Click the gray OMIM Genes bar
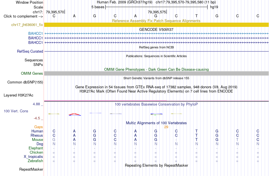The height and width of the screenshot is (176, 269). tap(156, 74)
